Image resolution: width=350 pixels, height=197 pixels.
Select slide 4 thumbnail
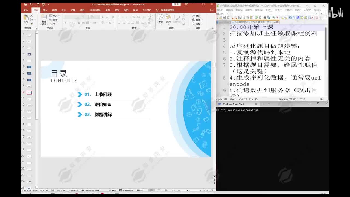[29, 54]
